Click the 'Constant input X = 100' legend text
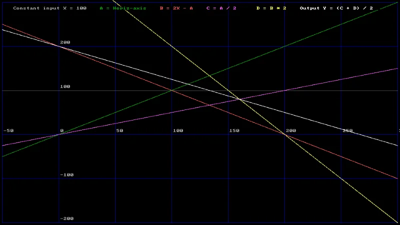This screenshot has height=225, width=400. click(x=49, y=8)
